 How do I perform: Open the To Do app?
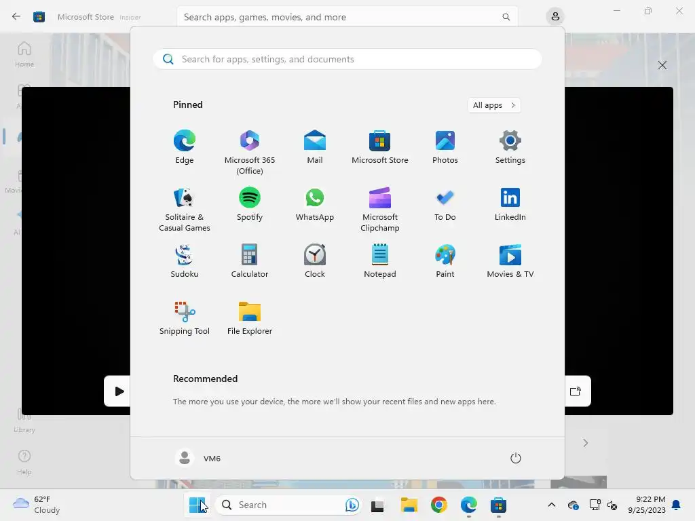445,204
